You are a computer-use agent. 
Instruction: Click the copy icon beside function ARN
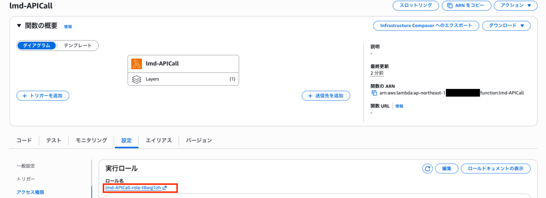(375, 93)
